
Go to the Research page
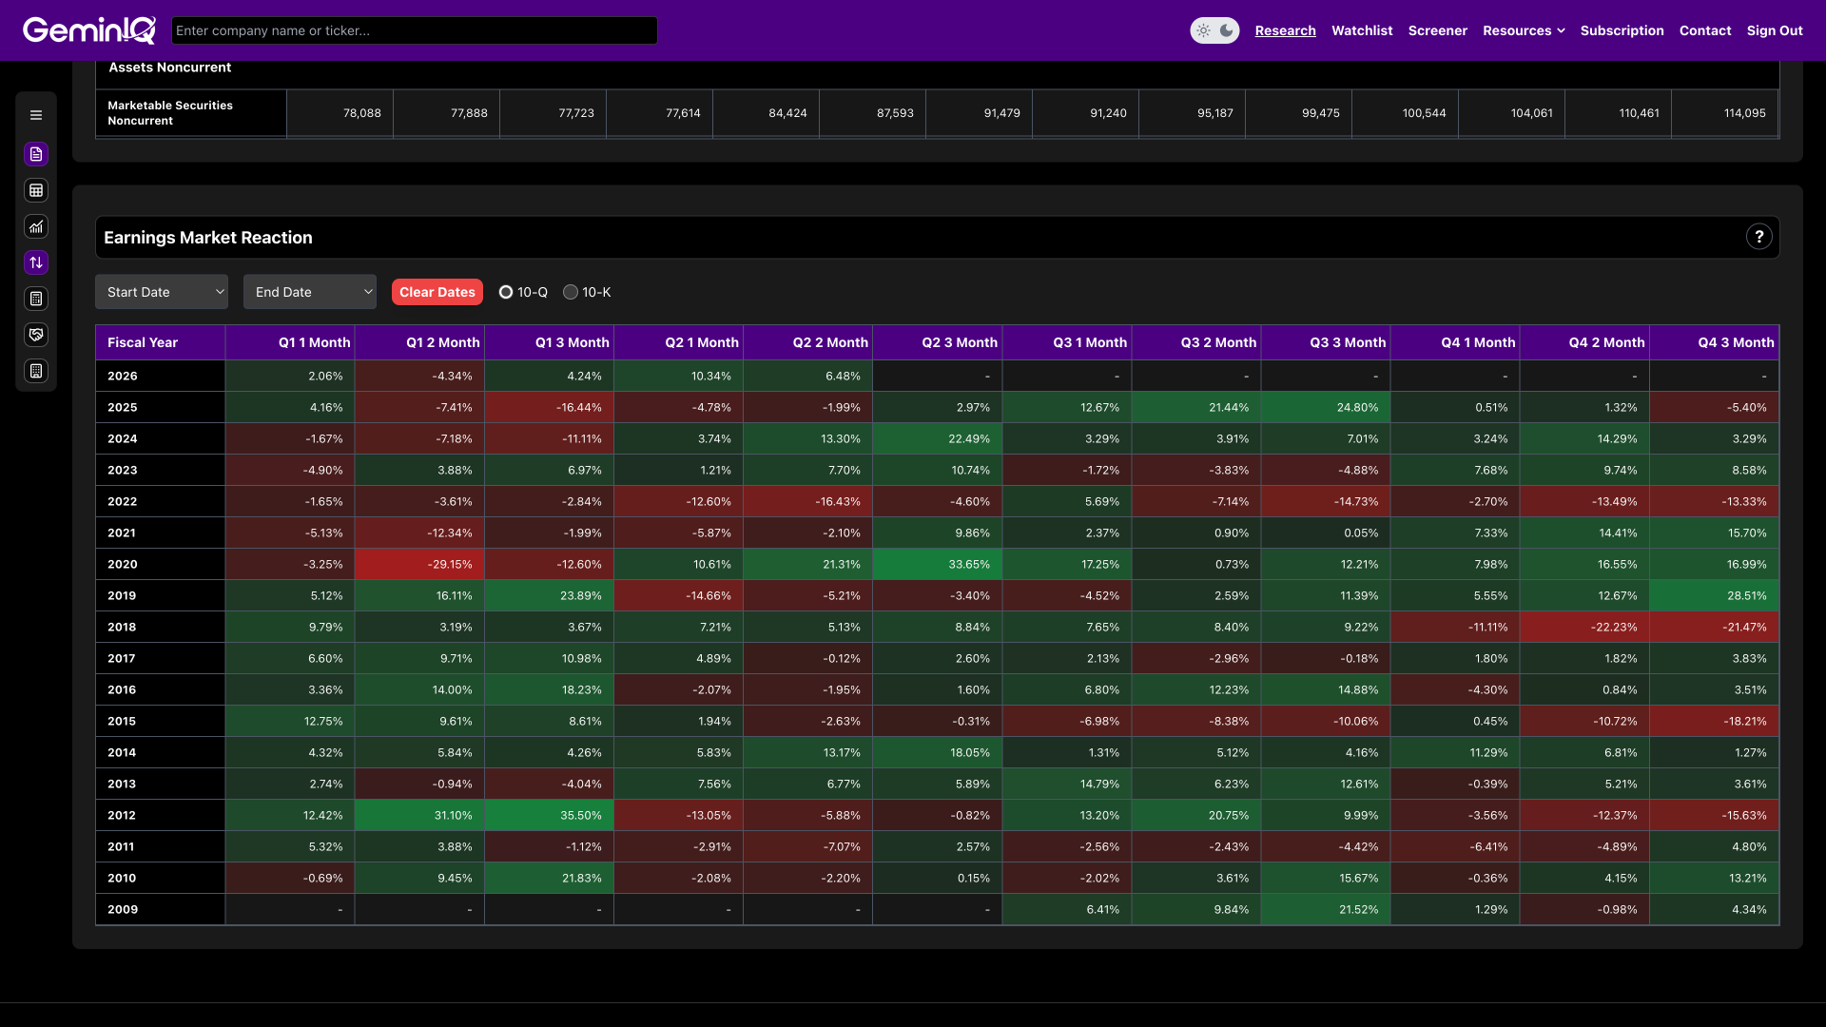coord(1285,30)
